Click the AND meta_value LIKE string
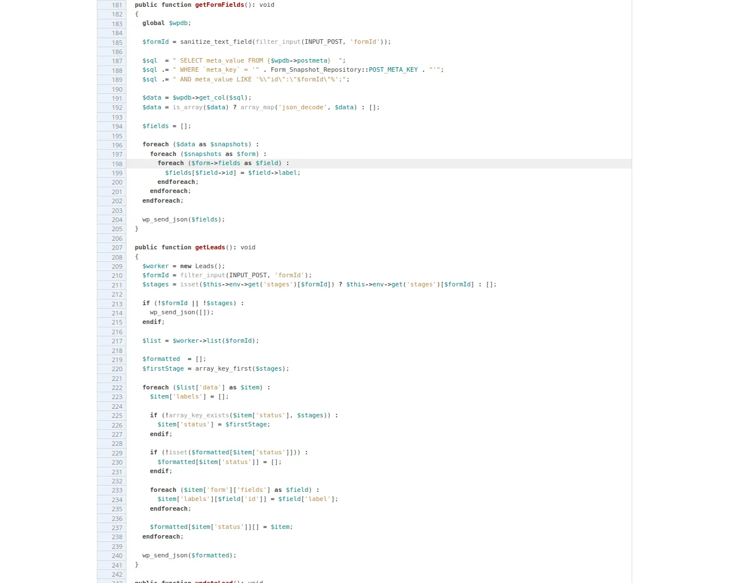 (259, 79)
